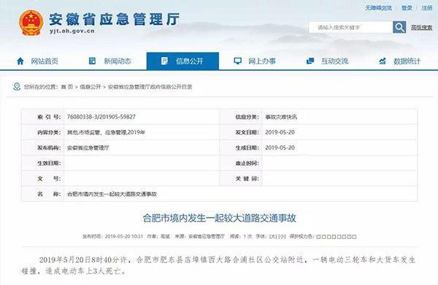
Task: Click the 索引号 label cell
Action: pos(43,117)
